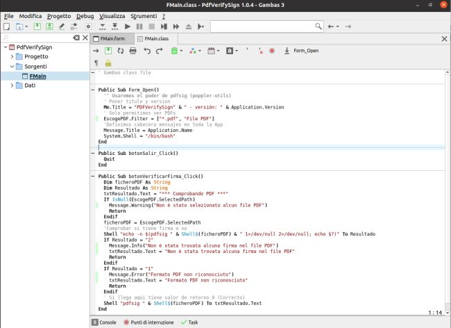451x328 pixels.
Task: Click the Compile all icon with double arrow
Action: coord(114,26)
